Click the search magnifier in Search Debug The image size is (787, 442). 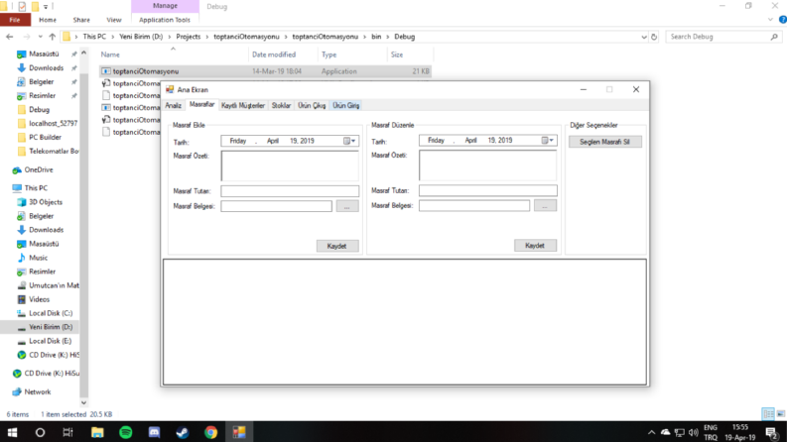pyautogui.click(x=774, y=37)
